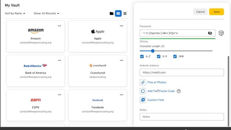Click keeponcoding username under Crunchyroll
Screen dimensions: 231x130
point(98,77)
